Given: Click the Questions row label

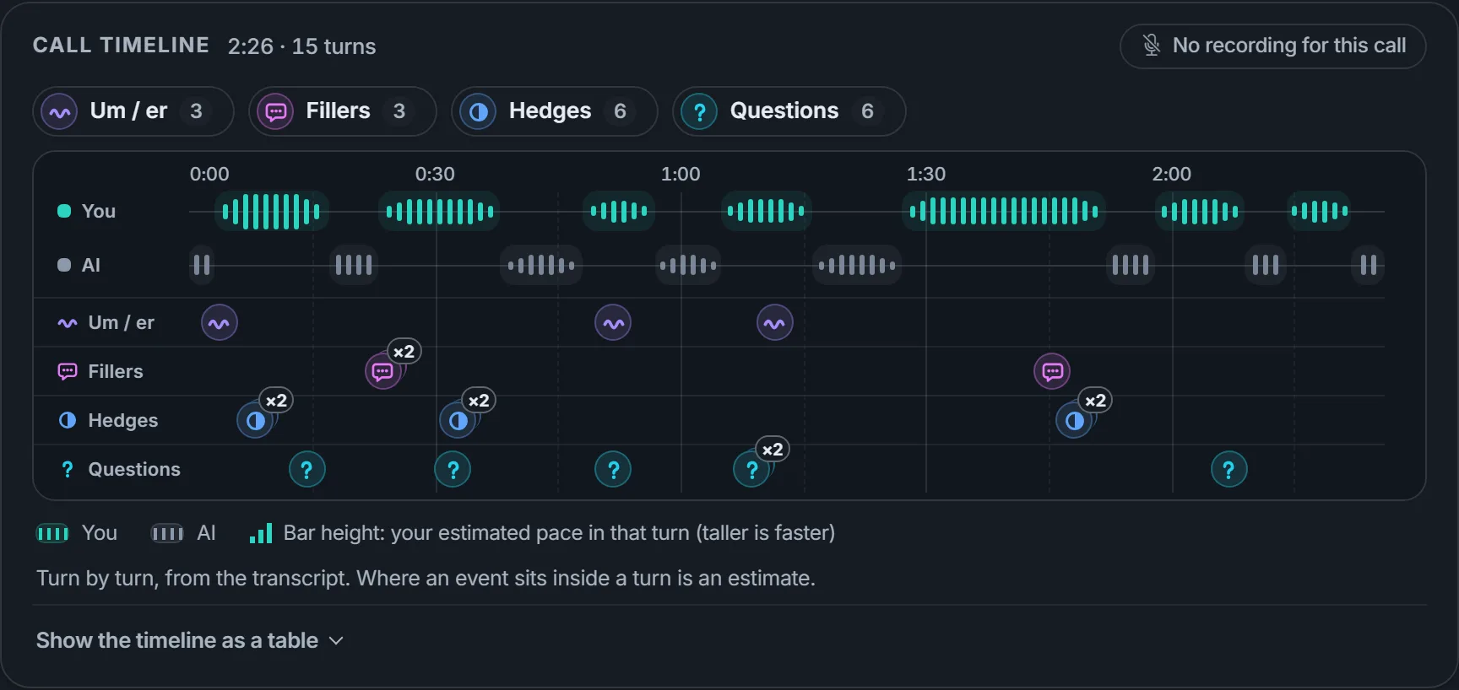Looking at the screenshot, I should 119,469.
